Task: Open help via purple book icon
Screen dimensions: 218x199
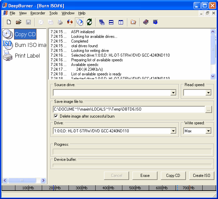Action: [146, 22]
